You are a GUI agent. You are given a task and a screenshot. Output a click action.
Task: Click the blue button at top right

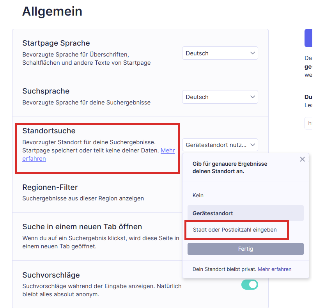pos(310,38)
